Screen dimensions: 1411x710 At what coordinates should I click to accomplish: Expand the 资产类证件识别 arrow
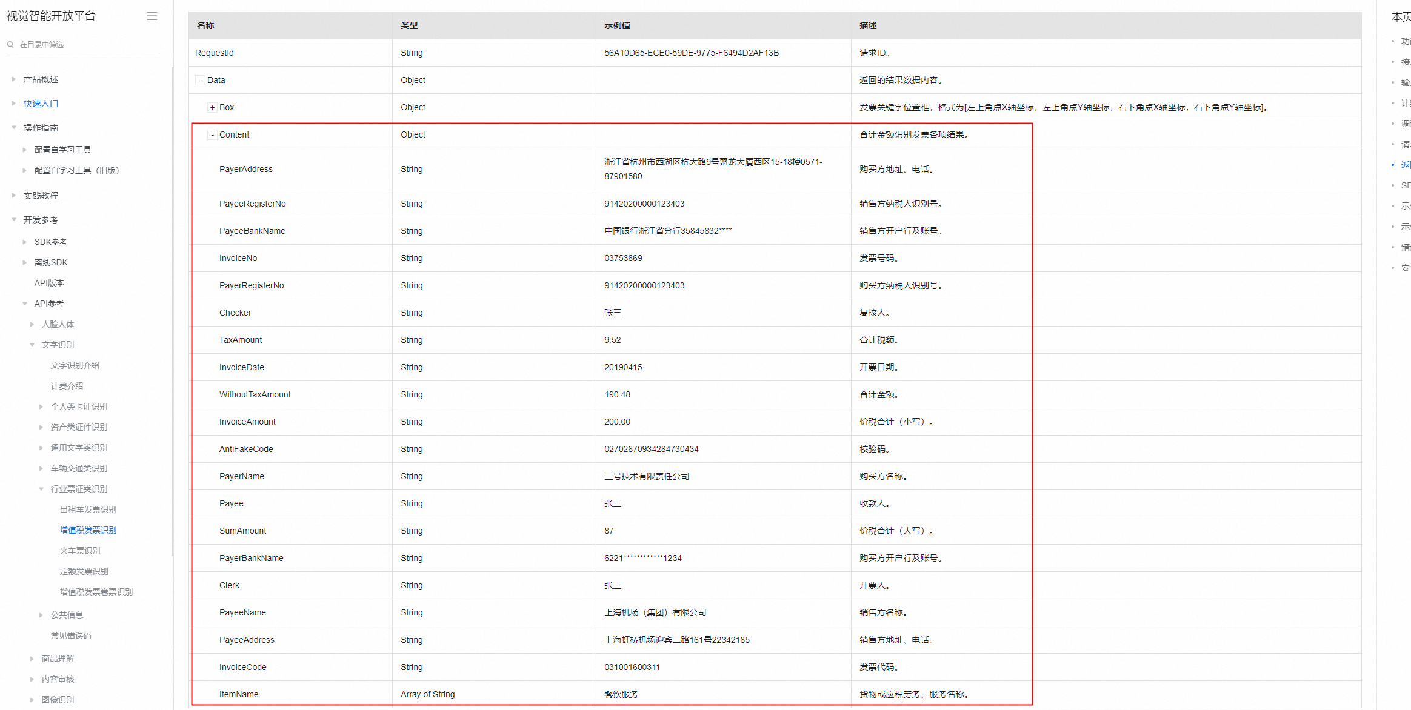[41, 427]
